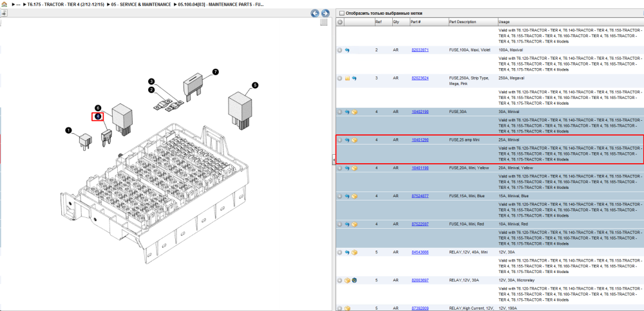Navigate to next diagram with right arrow

pos(325,13)
